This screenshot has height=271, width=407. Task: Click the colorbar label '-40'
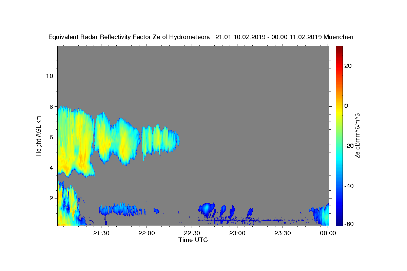349,186
